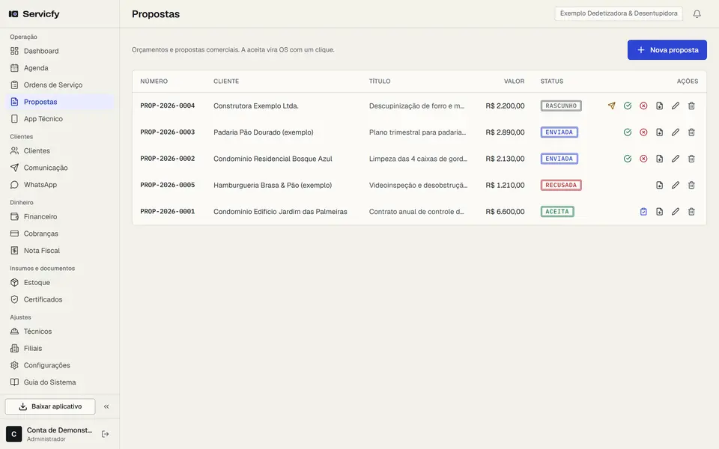Log out using the exit icon

(x=105, y=434)
